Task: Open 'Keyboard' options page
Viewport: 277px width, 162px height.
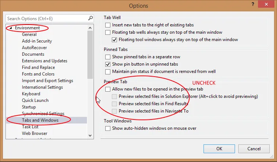Action: tap(31, 94)
